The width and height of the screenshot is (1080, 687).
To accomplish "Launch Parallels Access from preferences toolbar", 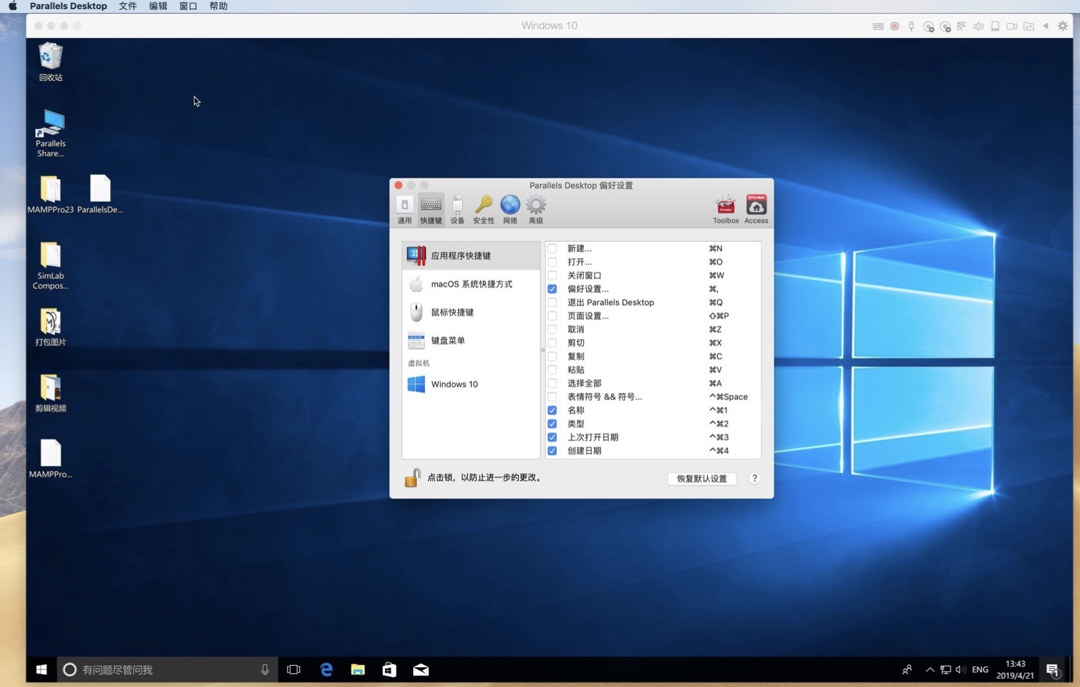I will [756, 210].
